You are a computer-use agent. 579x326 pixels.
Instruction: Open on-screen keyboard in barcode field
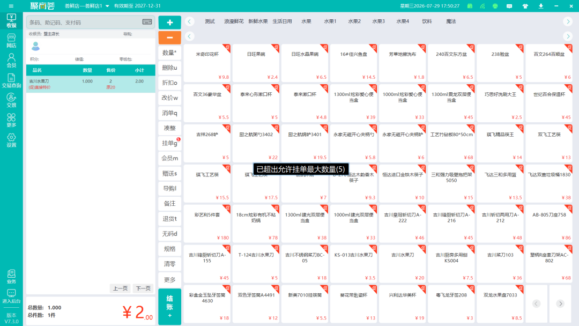click(147, 22)
